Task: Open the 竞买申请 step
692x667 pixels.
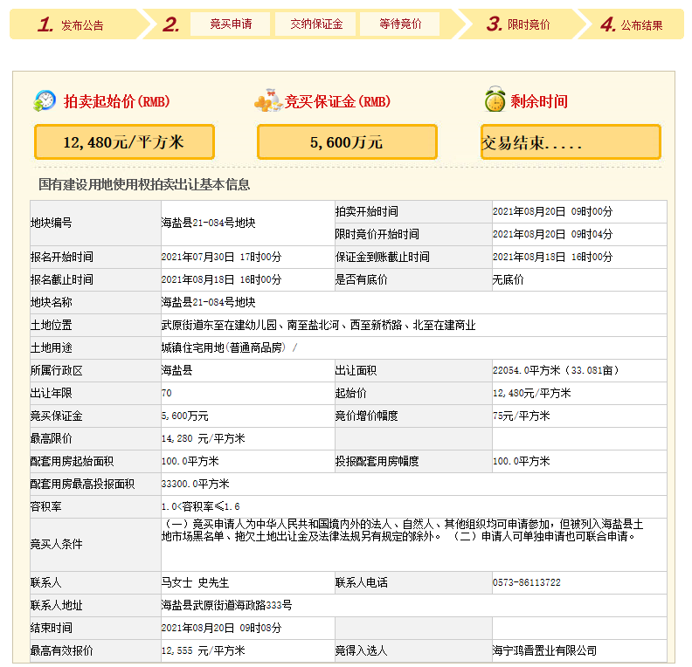Action: pyautogui.click(x=231, y=24)
